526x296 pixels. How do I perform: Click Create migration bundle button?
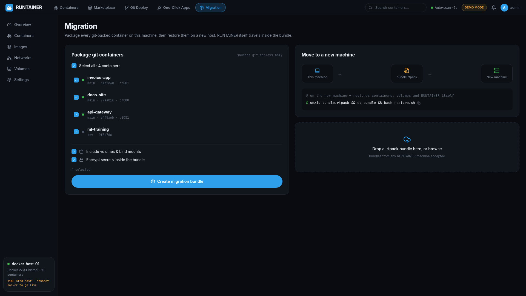tap(177, 181)
